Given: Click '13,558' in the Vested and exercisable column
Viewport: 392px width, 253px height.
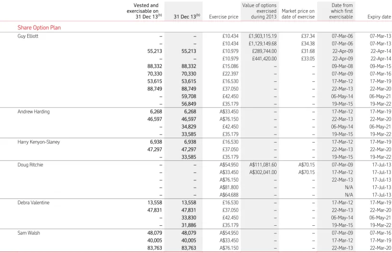Looking at the screenshot, I should (x=155, y=203).
